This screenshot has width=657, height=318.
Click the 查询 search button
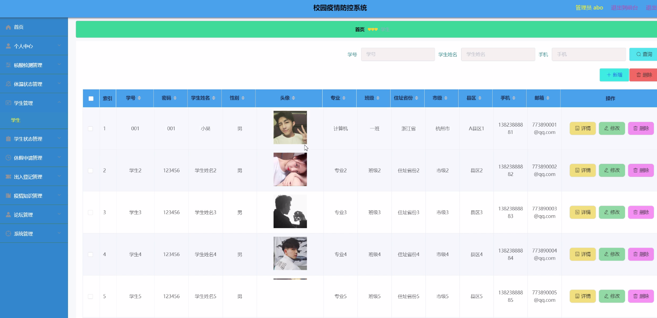pos(644,54)
